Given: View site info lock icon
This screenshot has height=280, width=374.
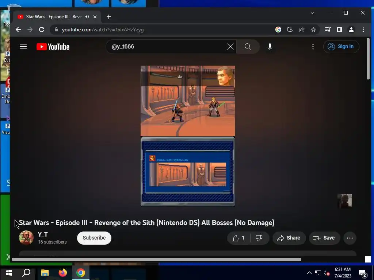Looking at the screenshot, I should click(x=56, y=30).
